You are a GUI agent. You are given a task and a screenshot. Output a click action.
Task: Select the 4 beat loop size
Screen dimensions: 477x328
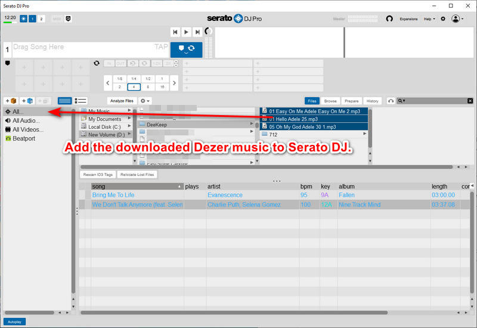coord(134,86)
